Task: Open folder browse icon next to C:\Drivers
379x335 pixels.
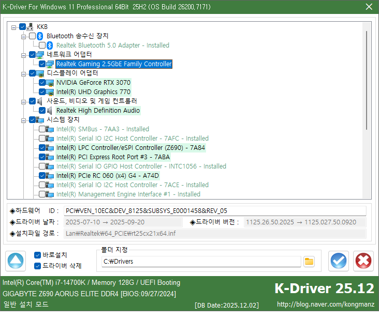Action: click(309, 262)
